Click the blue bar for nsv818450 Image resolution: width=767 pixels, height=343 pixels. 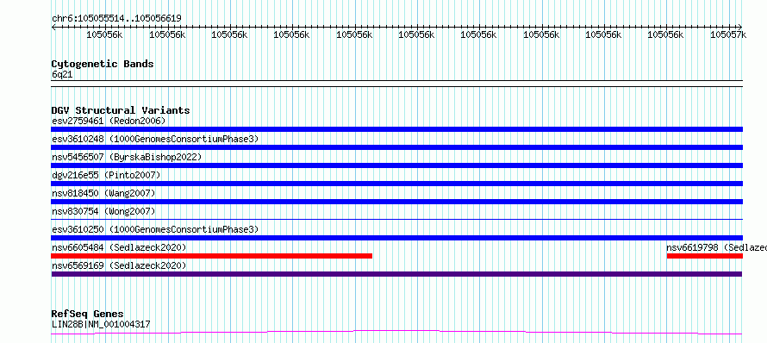click(396, 202)
